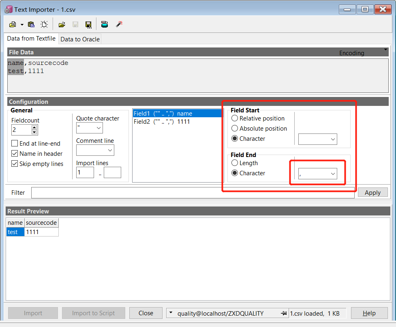Image resolution: width=396 pixels, height=327 pixels.
Task: Switch to the Data to Oracle tab
Action: click(x=80, y=39)
